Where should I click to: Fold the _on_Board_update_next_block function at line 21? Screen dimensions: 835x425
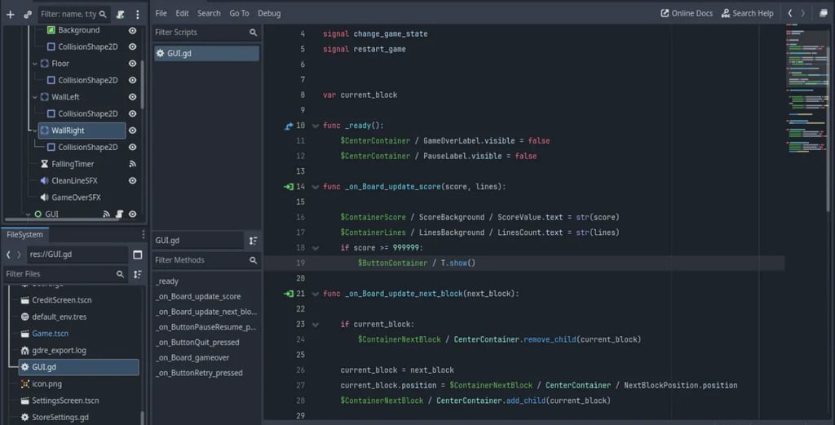[x=316, y=294]
